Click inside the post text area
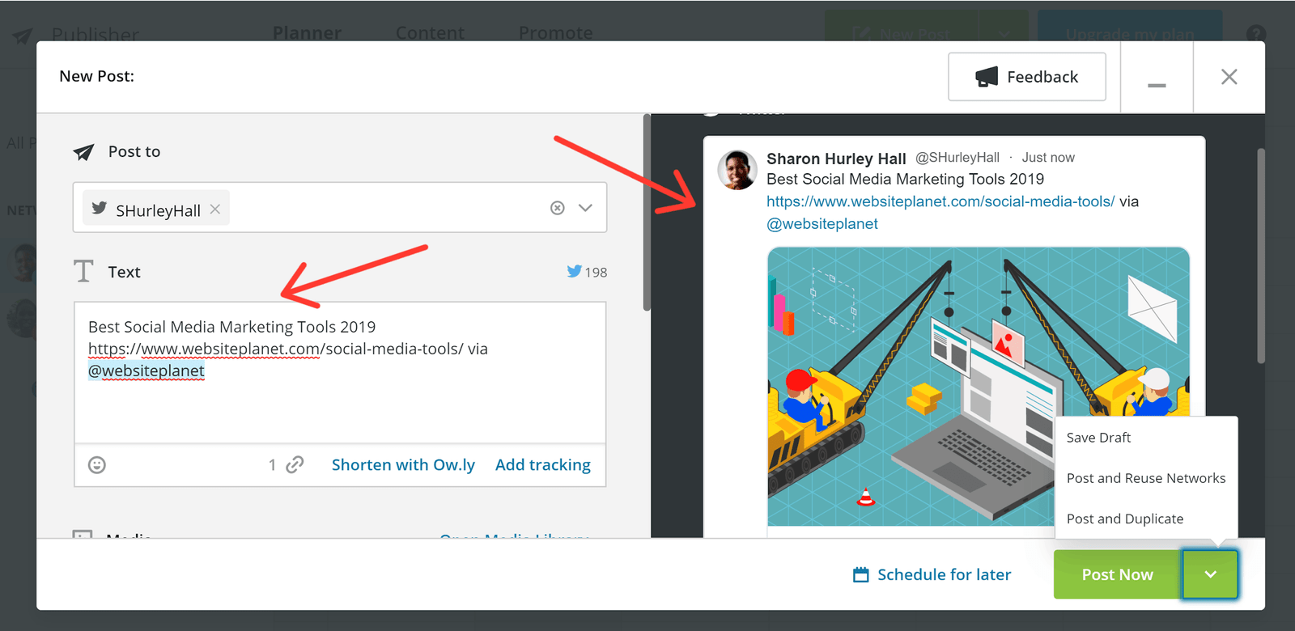 (x=340, y=404)
